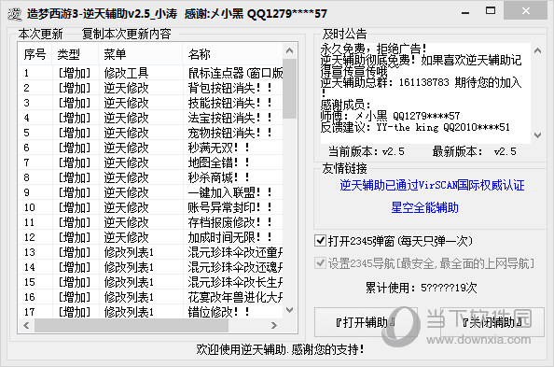Click 最新版本: v2.5 label
The width and height of the screenshot is (554, 367).
coord(474,151)
